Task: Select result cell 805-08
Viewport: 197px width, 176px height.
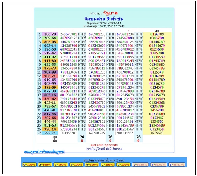Action: [50, 42]
